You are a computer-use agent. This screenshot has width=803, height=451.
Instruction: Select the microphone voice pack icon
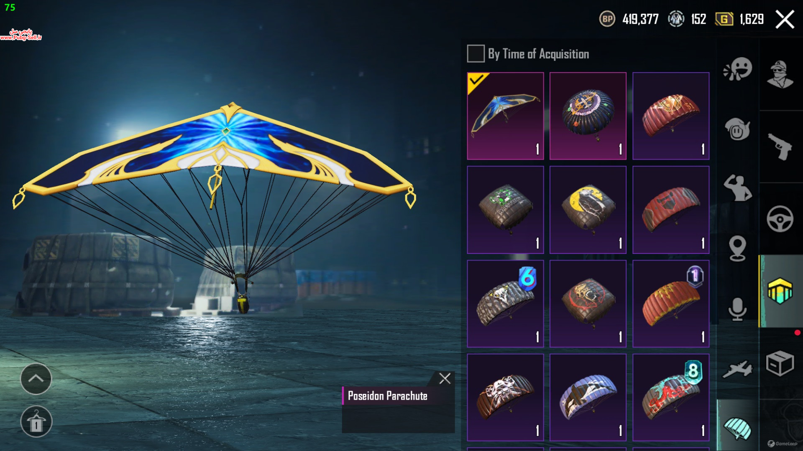(x=737, y=309)
